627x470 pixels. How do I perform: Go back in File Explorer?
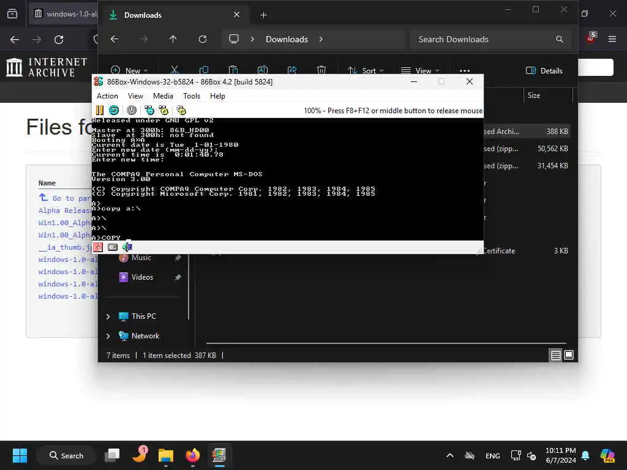pyautogui.click(x=115, y=39)
